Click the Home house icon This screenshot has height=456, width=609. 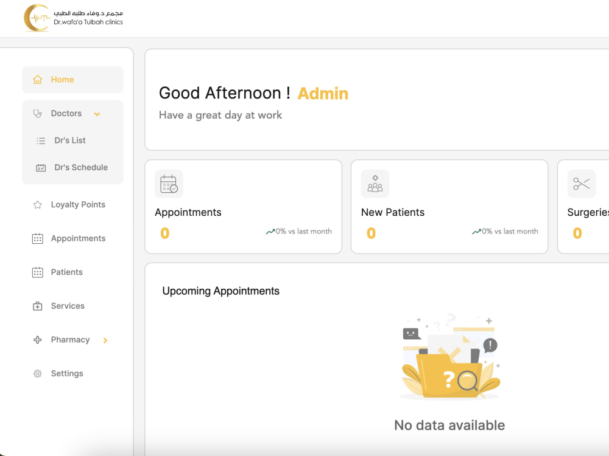click(x=38, y=80)
